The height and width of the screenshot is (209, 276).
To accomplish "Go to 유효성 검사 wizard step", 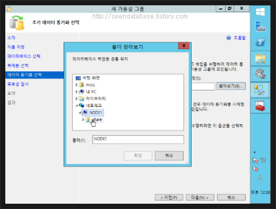I will (18, 84).
